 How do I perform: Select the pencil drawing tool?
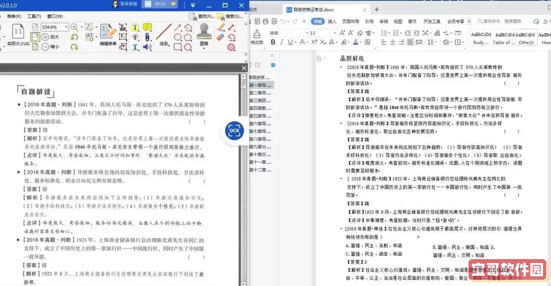tap(221, 27)
